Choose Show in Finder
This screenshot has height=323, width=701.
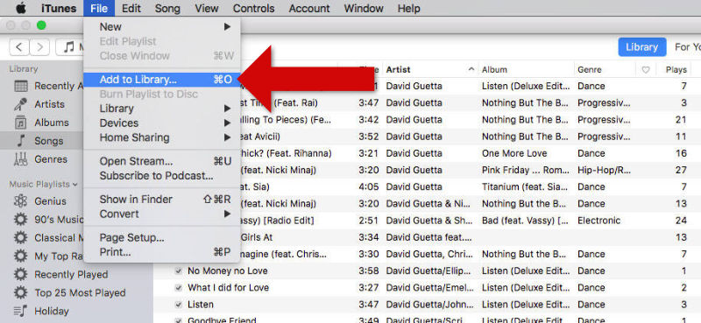point(162,200)
